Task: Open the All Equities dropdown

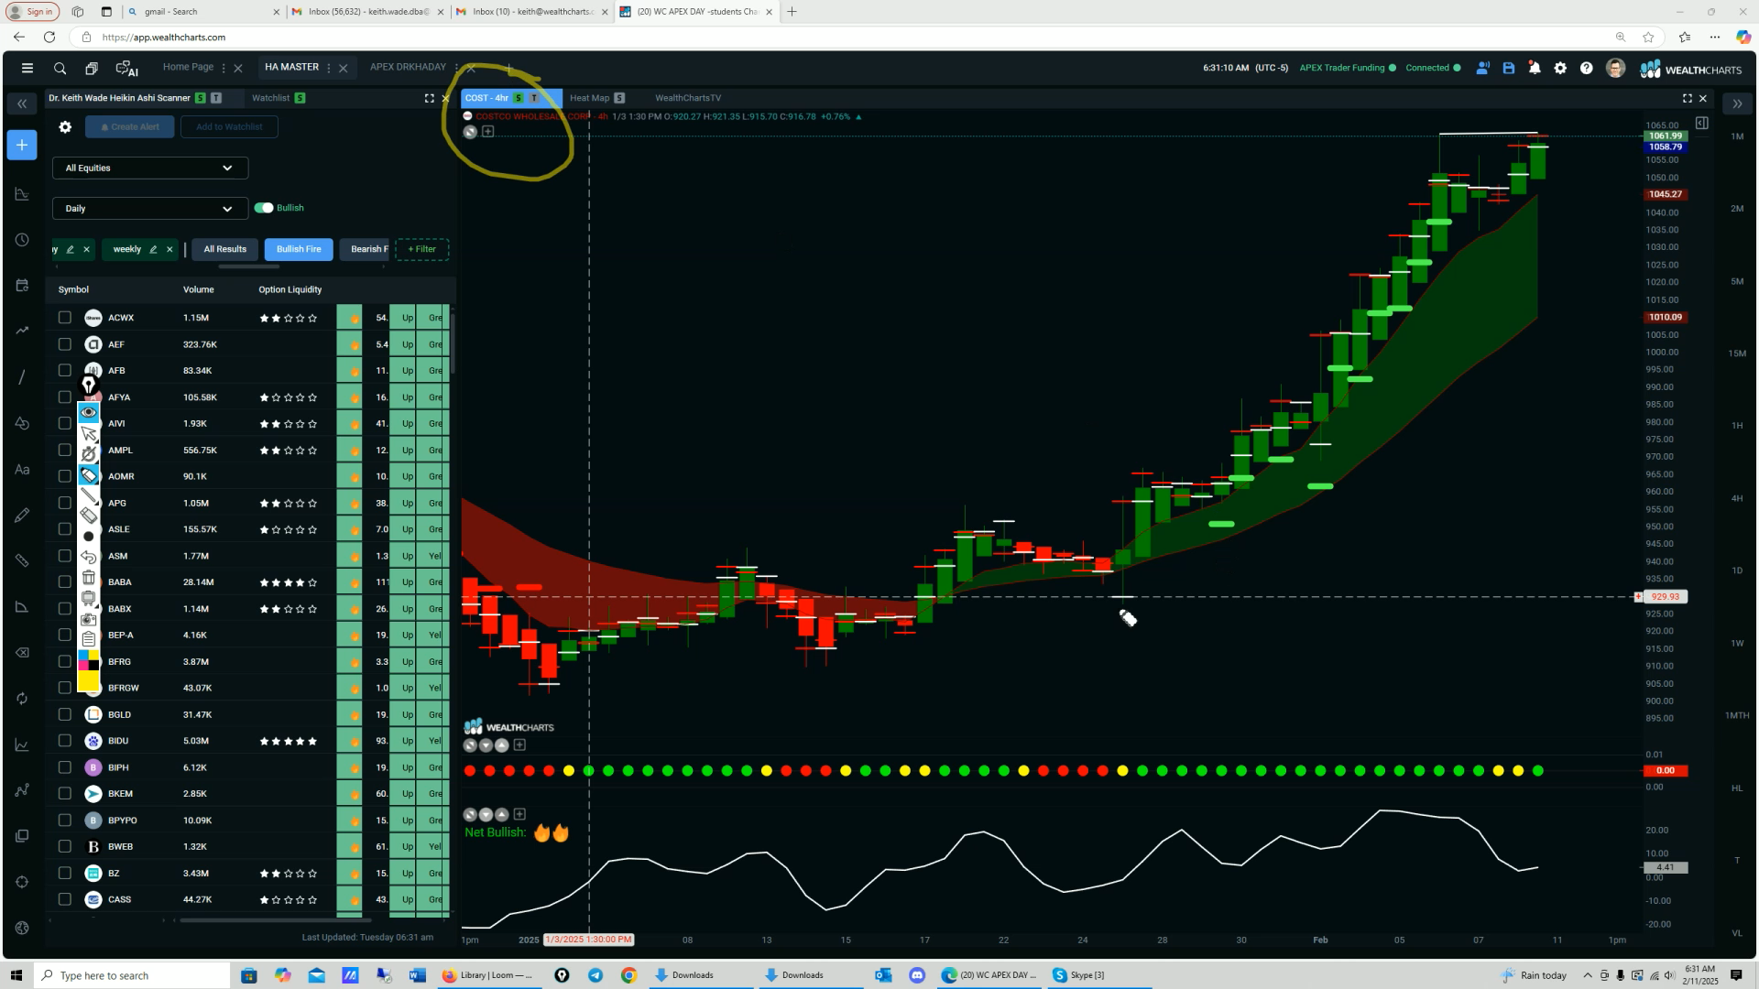Action: pyautogui.click(x=150, y=168)
